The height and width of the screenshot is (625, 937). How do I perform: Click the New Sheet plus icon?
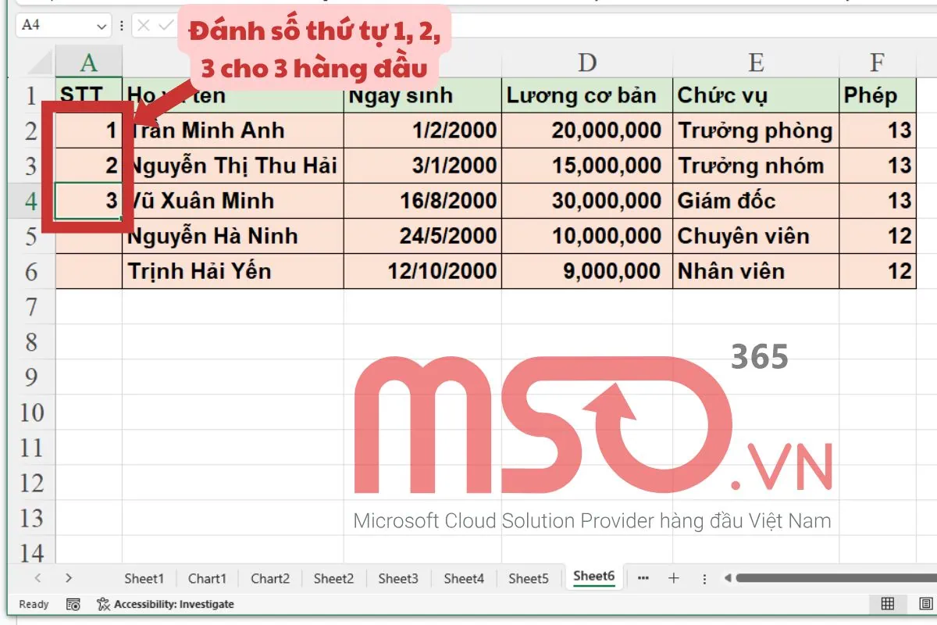674,578
